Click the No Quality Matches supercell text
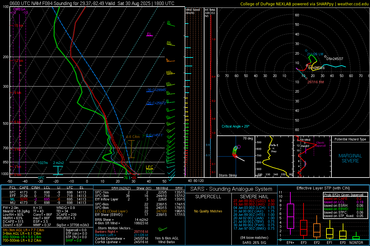370x246 pixels. click(208, 211)
